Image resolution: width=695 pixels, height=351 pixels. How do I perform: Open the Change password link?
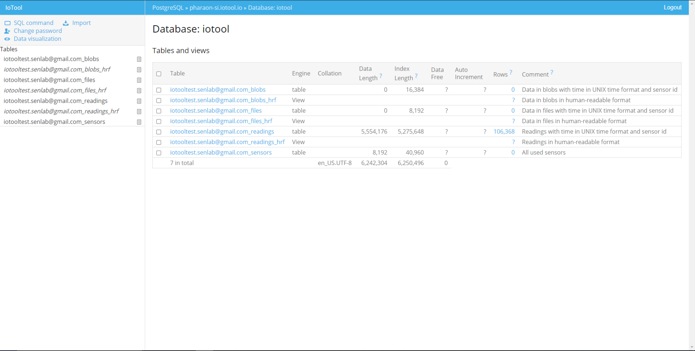point(38,31)
